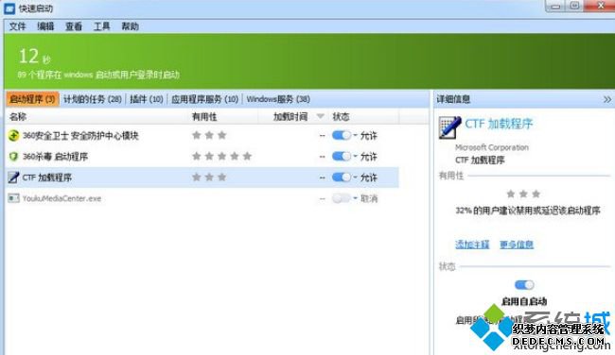Click the five-star rating of 360杀毒 row

(x=222, y=156)
